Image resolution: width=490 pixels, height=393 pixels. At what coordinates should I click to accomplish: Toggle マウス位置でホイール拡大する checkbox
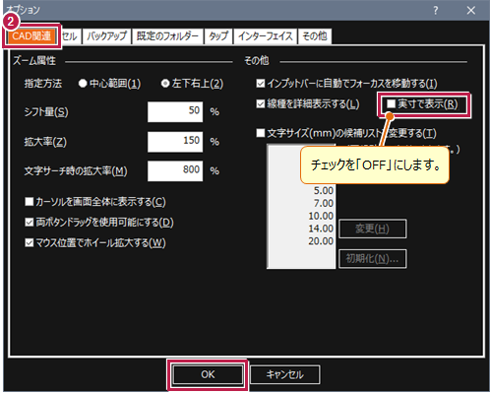tap(30, 243)
